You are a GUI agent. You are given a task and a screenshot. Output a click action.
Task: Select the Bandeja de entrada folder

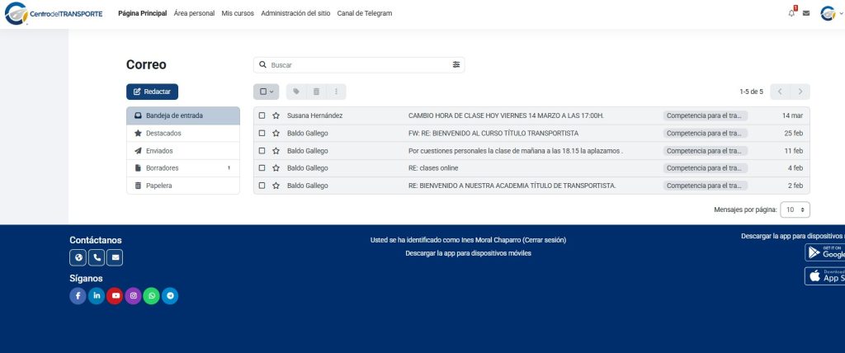[x=183, y=115]
